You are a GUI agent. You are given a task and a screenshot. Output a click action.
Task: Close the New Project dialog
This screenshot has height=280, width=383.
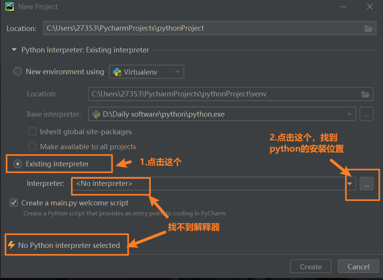[x=370, y=7]
